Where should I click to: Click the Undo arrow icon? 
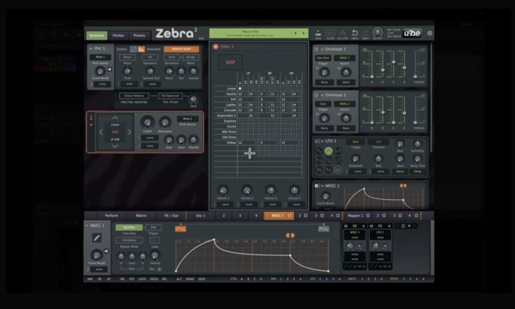tap(355, 32)
